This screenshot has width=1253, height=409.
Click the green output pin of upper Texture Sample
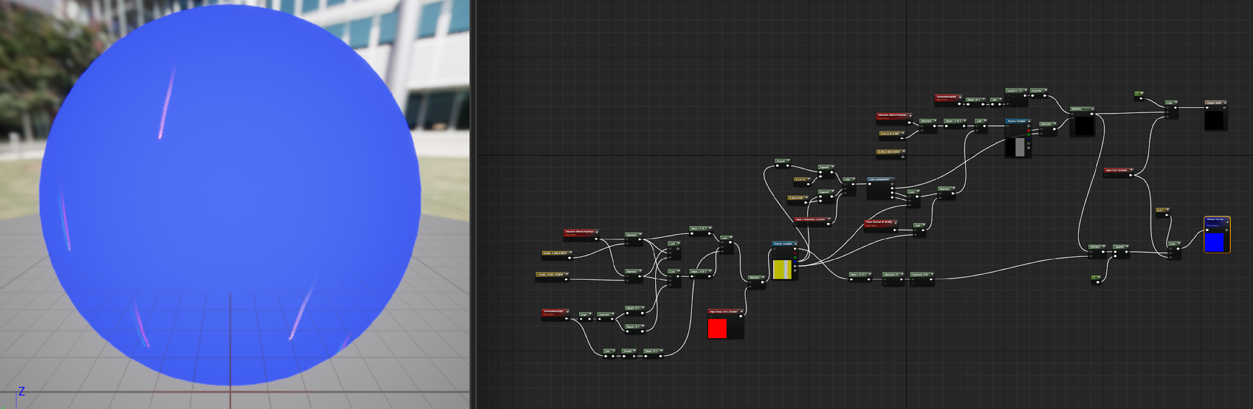click(1028, 135)
